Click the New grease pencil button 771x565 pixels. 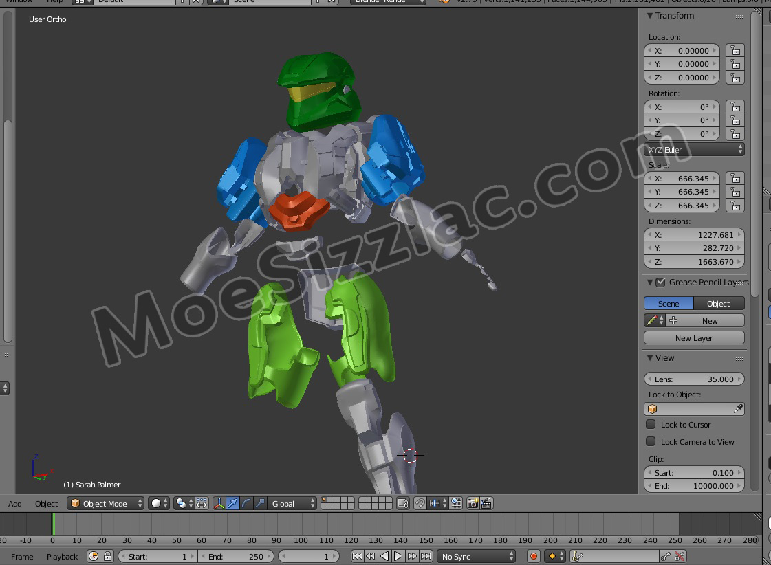[705, 320]
